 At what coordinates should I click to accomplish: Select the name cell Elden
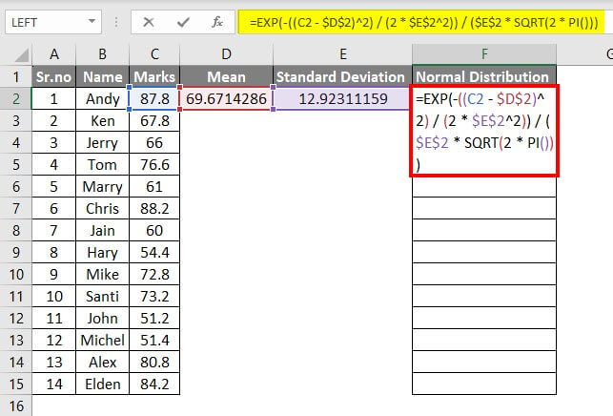[102, 384]
